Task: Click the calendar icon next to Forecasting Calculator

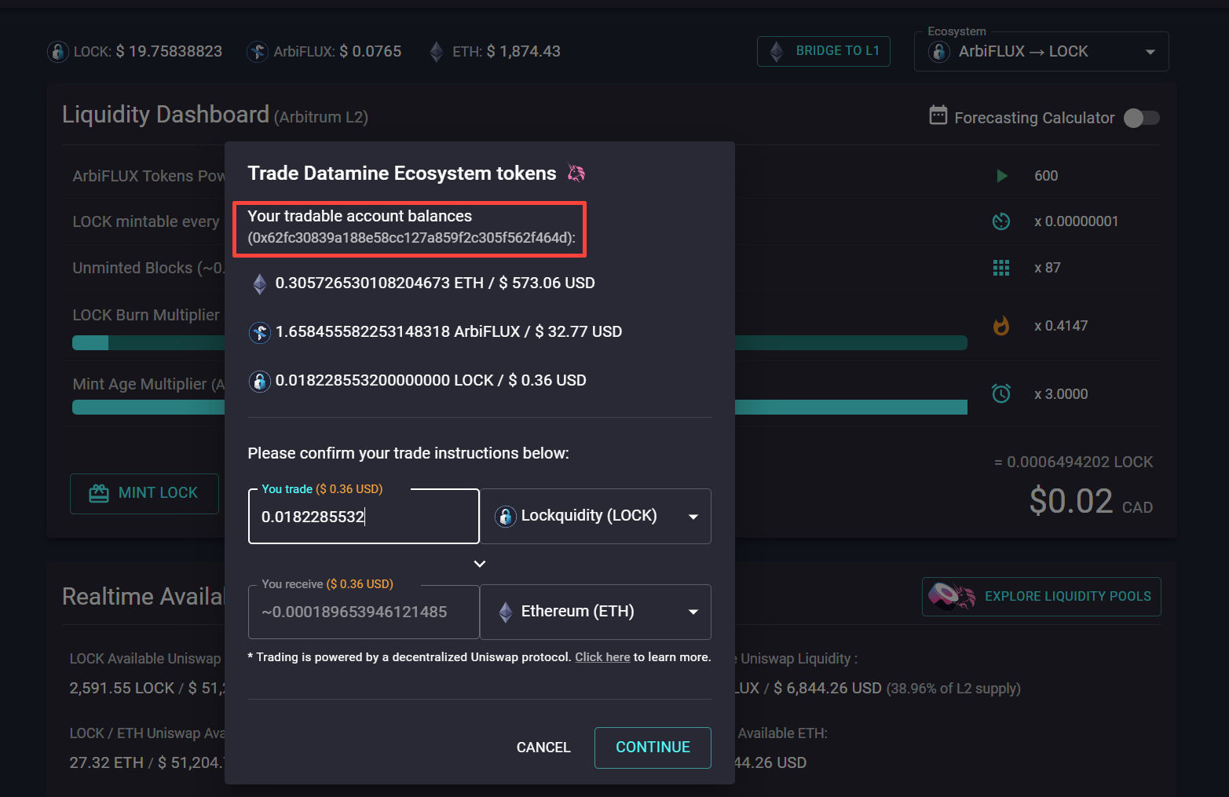Action: [x=938, y=115]
